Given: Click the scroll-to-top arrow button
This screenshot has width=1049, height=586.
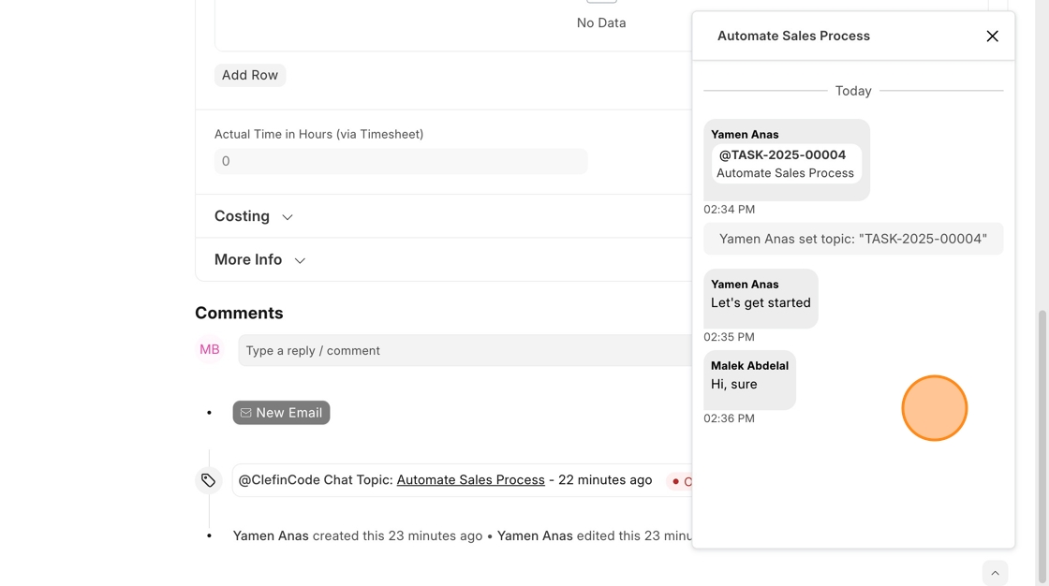Looking at the screenshot, I should coord(995,573).
